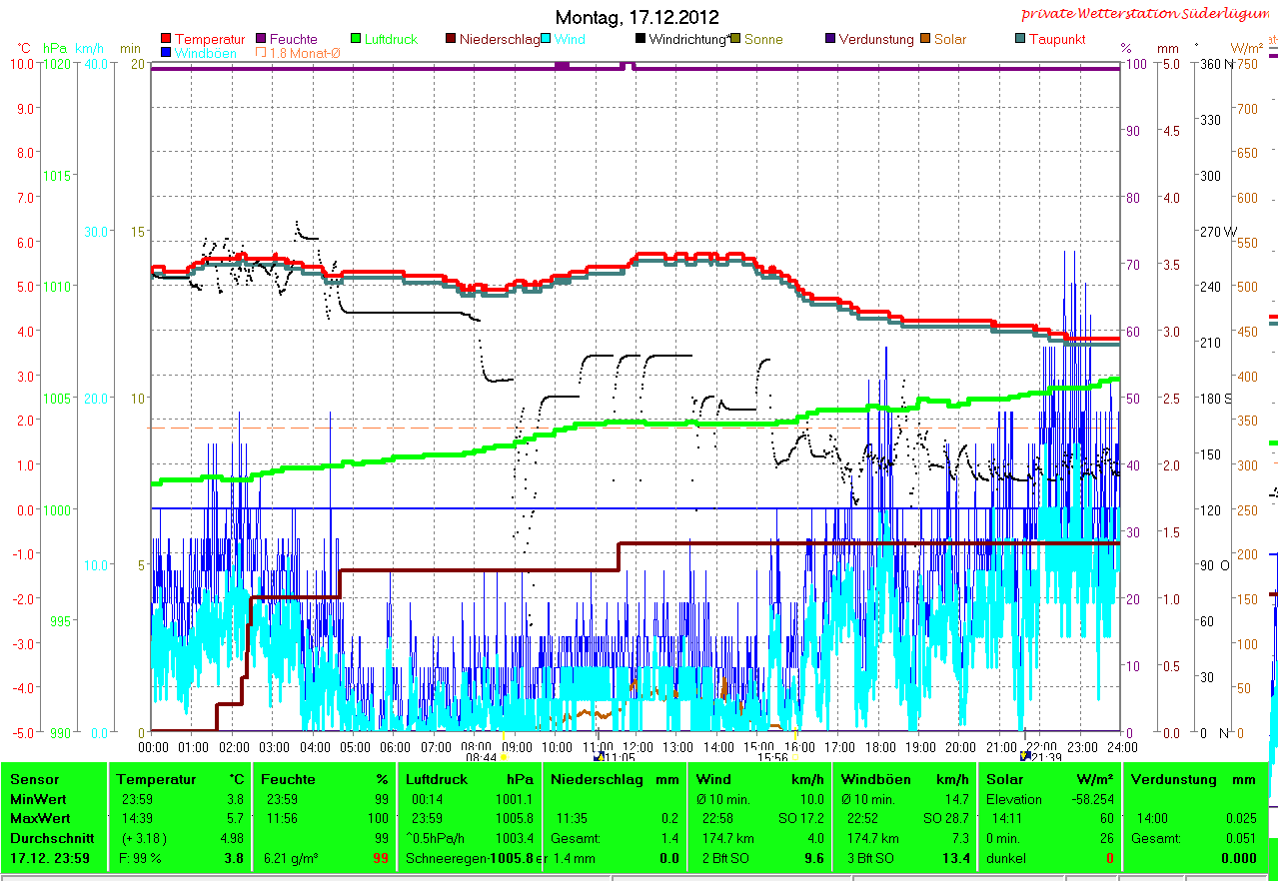Click the teal Taupunkt legend square

[x=1020, y=40]
